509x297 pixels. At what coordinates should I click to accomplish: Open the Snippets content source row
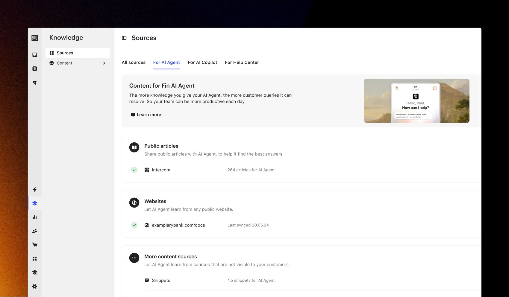click(161, 281)
